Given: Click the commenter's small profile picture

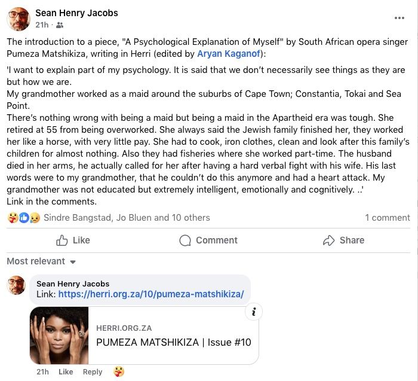Looking at the screenshot, I should coord(17,285).
